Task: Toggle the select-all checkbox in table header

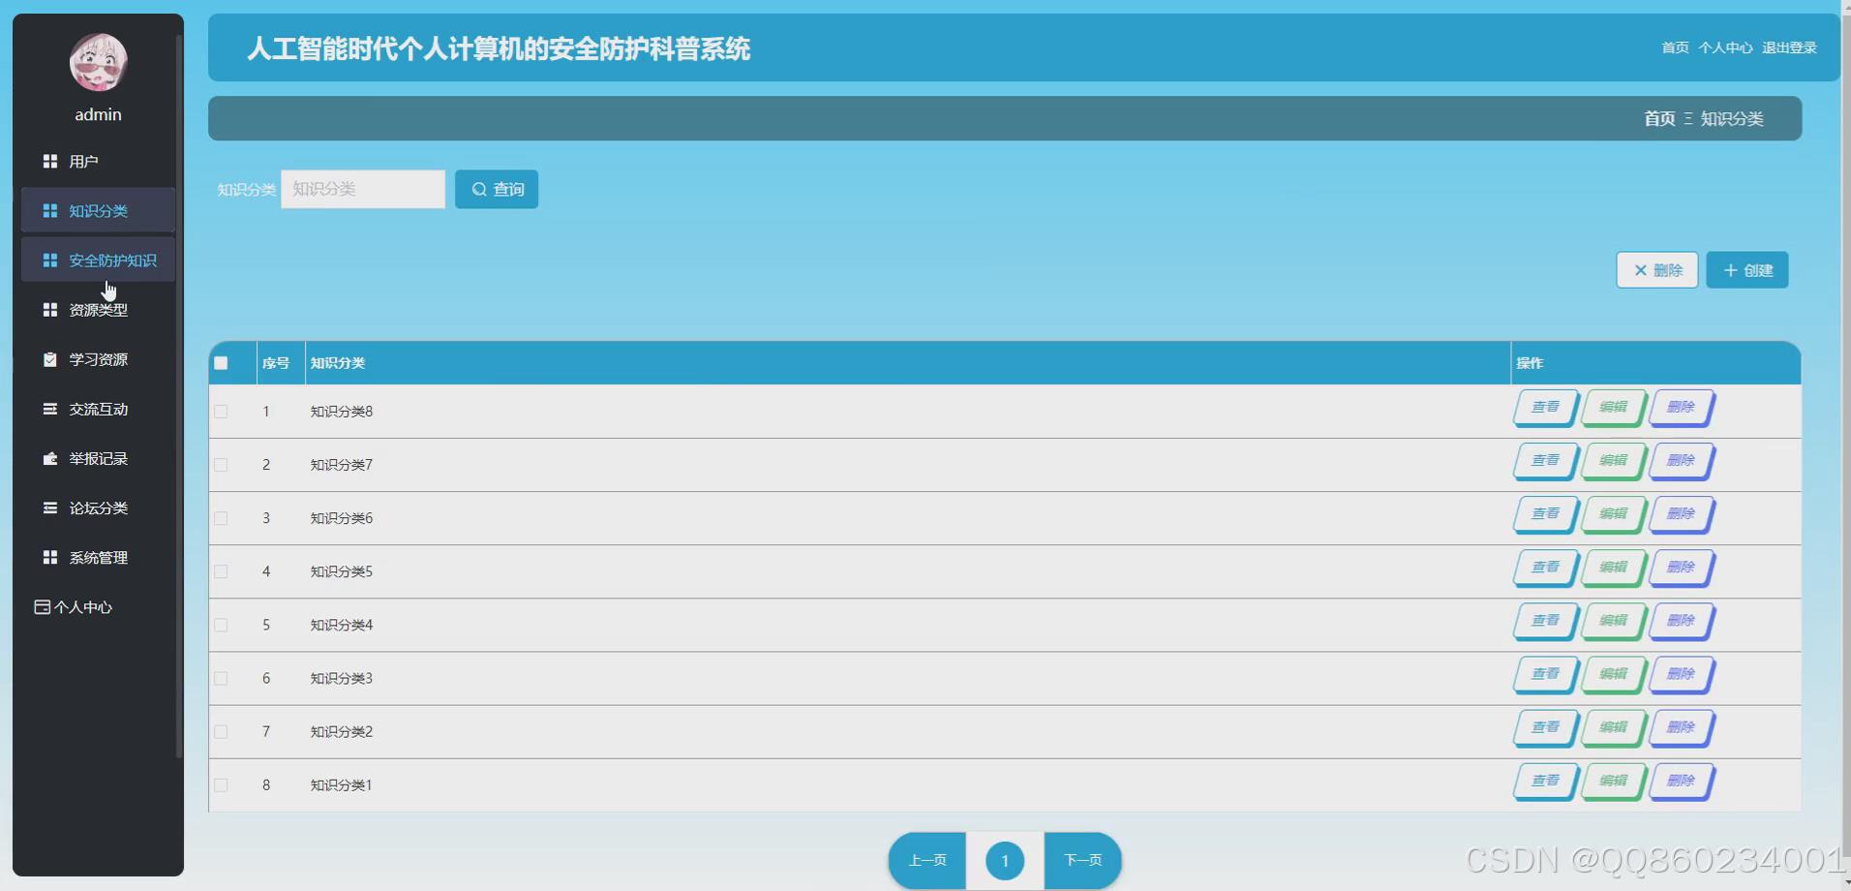Action: coord(221,363)
